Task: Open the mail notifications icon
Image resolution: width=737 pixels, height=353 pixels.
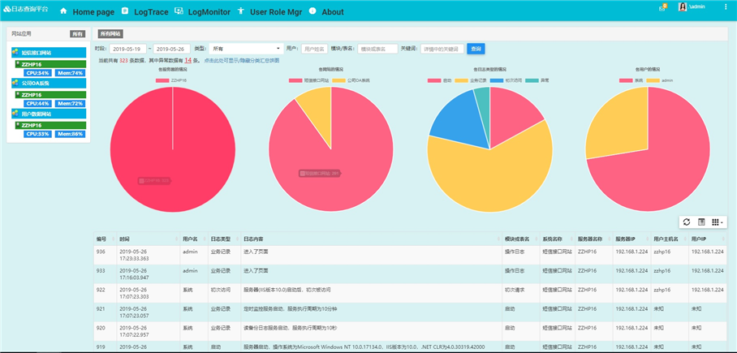Action: 663,8
